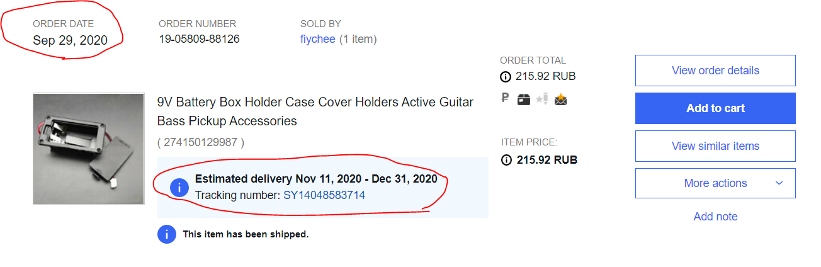This screenshot has height=267, width=821.
Task: Click the shipped package status icon
Action: (x=523, y=99)
